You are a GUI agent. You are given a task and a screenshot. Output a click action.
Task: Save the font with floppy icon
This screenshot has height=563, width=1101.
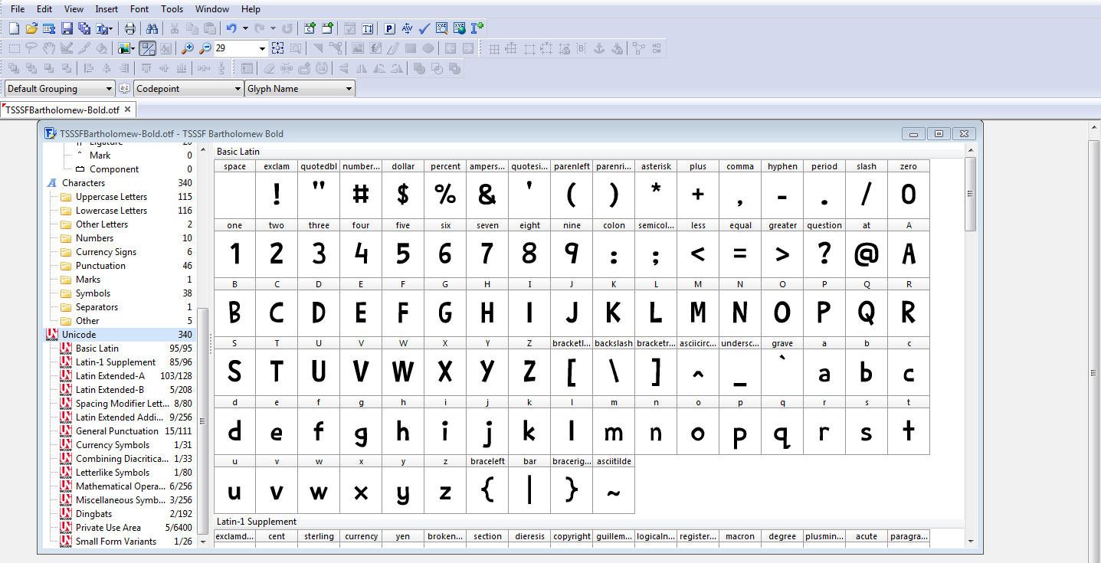67,28
